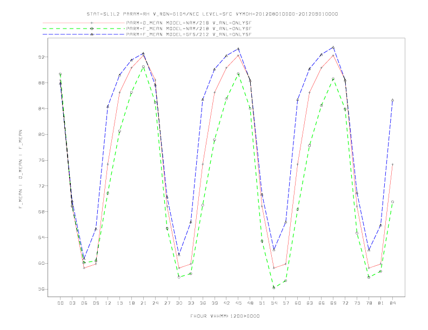This screenshot has height=330, width=428.
Task: Click y-axis tick label 60
Action: pos(42,263)
